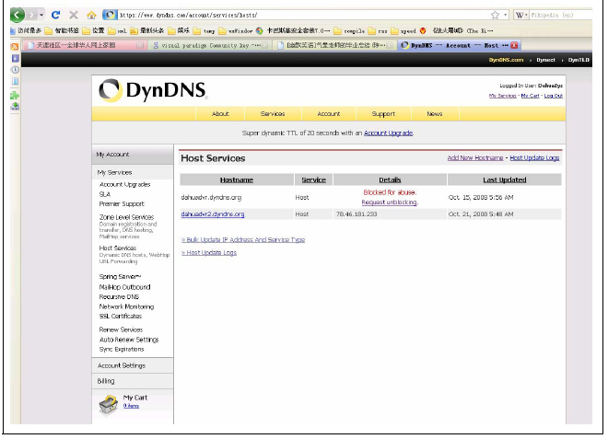Bookmark the page with the star icon
The width and height of the screenshot is (608, 439).
click(x=496, y=15)
